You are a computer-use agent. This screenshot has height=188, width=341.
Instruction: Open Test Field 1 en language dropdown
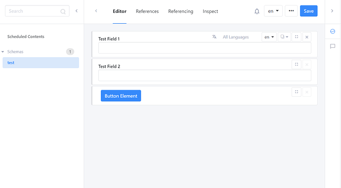point(269,37)
